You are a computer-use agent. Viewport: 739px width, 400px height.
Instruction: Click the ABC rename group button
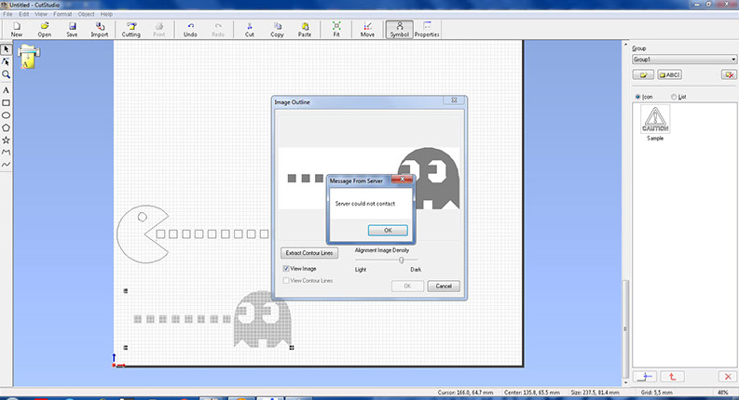670,74
